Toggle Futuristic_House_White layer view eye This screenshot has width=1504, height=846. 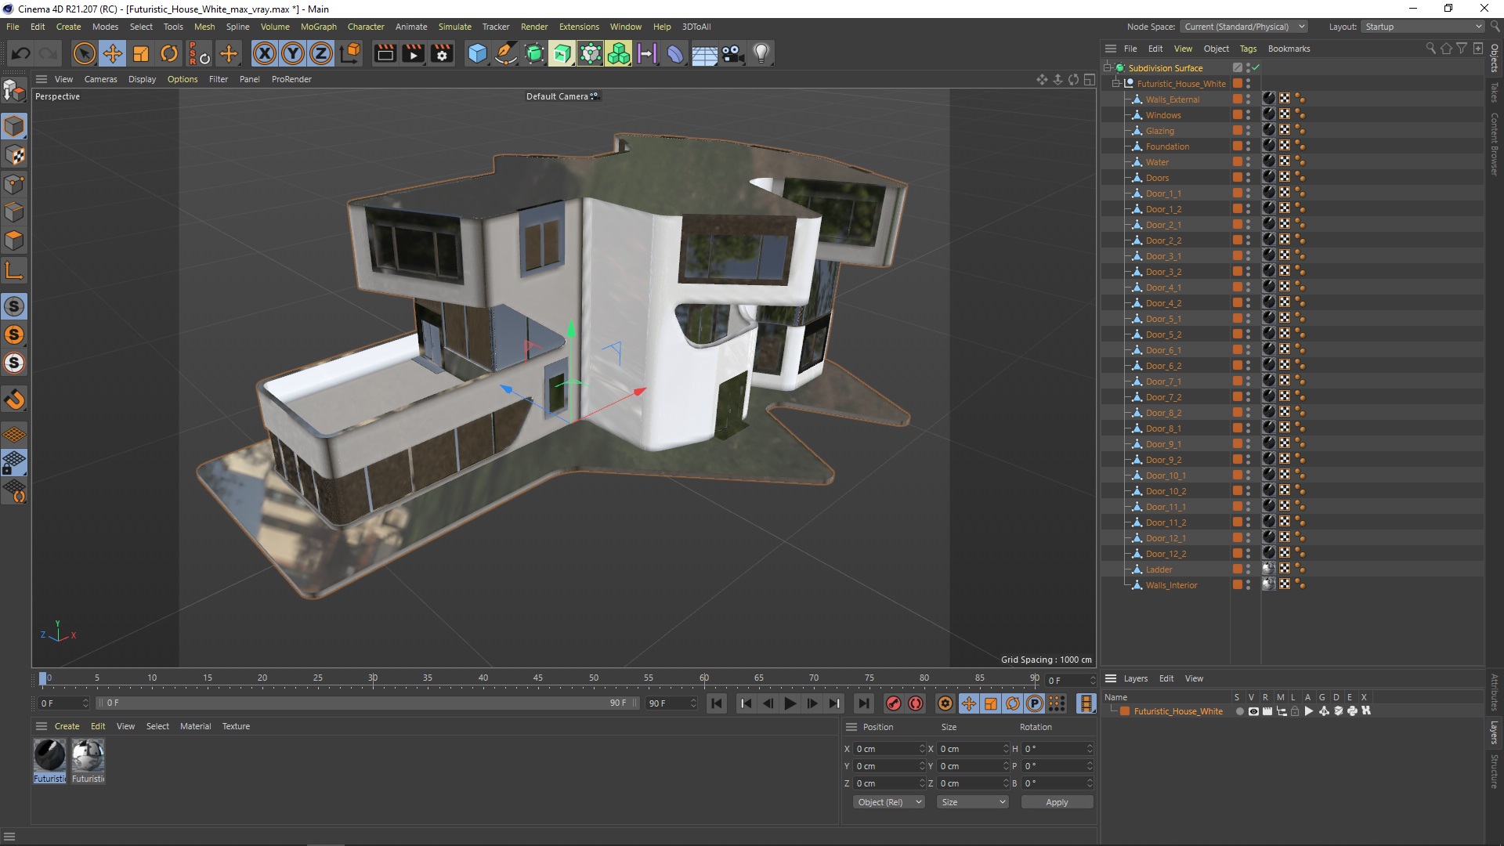(1253, 711)
